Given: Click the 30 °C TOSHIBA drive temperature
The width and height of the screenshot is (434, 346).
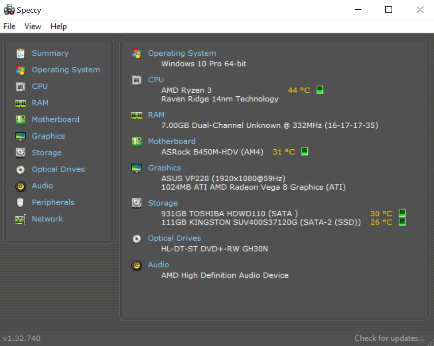Looking at the screenshot, I should [x=381, y=213].
